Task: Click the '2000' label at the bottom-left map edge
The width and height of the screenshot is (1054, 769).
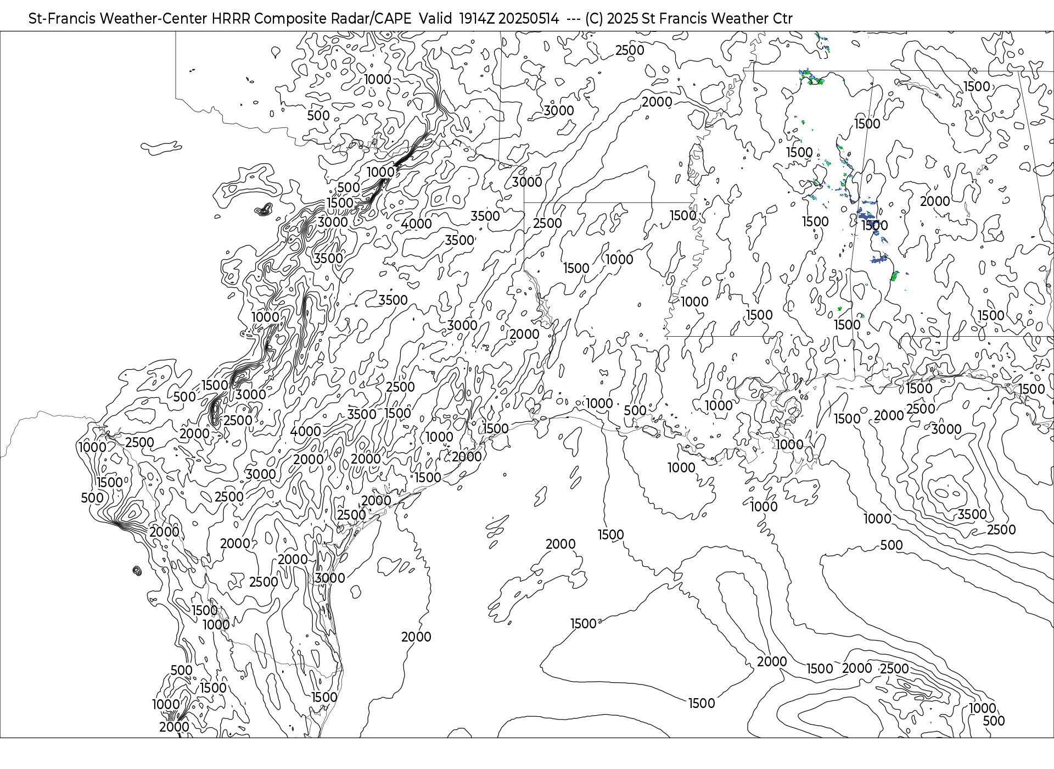Action: coord(174,727)
